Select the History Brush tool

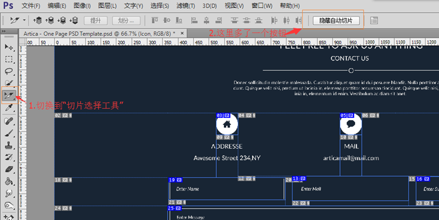[x=9, y=157]
